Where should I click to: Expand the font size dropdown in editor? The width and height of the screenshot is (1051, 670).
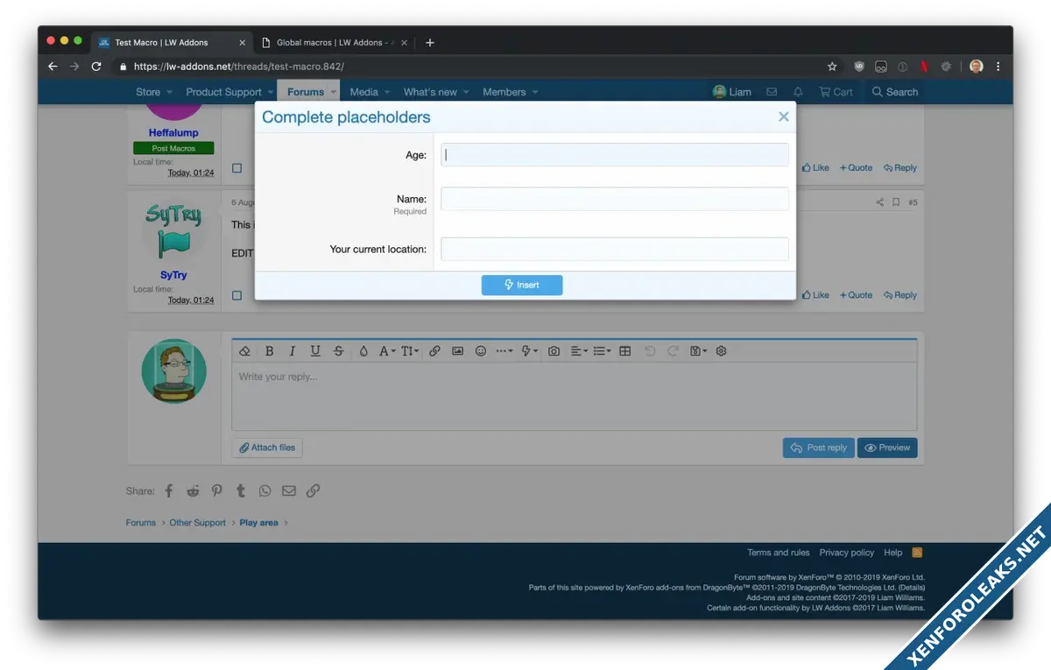click(410, 351)
